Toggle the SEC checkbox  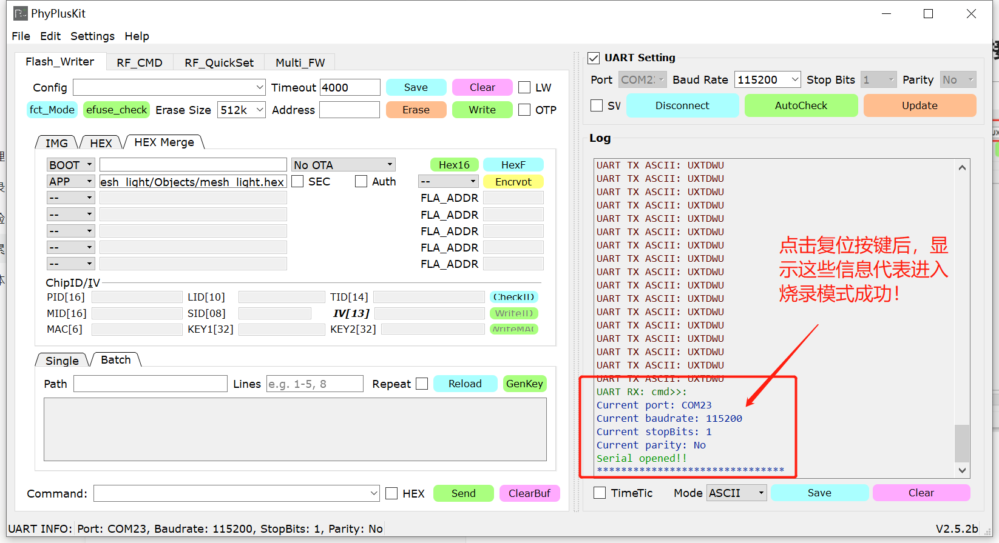(297, 181)
